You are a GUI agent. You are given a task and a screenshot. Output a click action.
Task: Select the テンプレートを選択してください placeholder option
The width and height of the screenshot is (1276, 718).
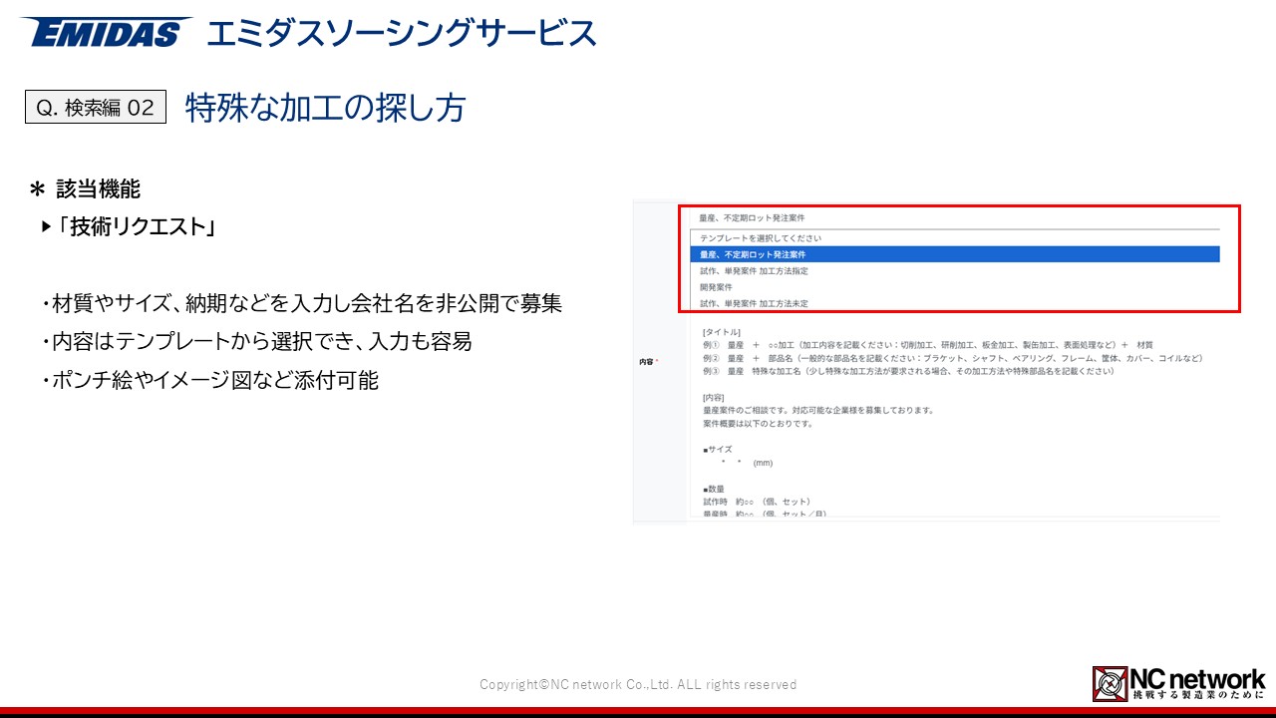[760, 238]
